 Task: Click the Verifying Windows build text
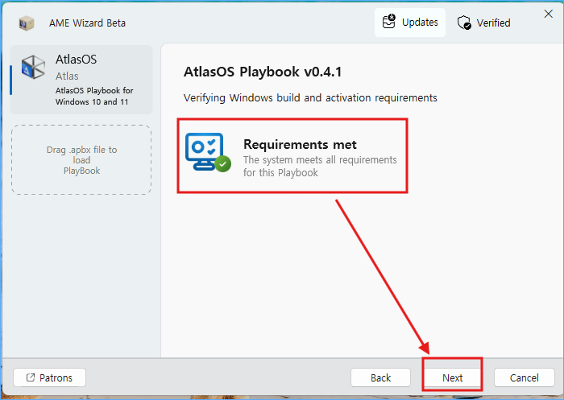310,97
